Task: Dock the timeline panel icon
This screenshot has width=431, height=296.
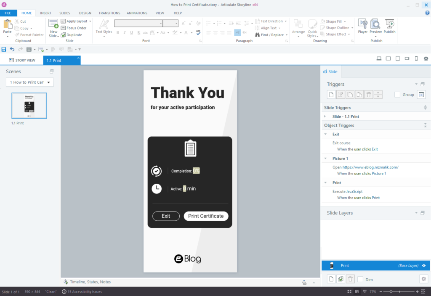Action: click(304, 282)
